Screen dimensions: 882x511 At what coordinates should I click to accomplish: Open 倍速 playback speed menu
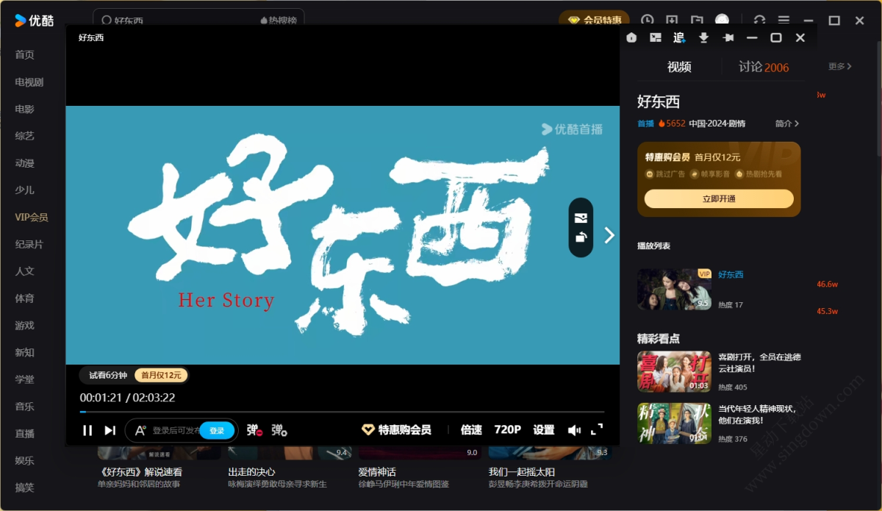471,430
